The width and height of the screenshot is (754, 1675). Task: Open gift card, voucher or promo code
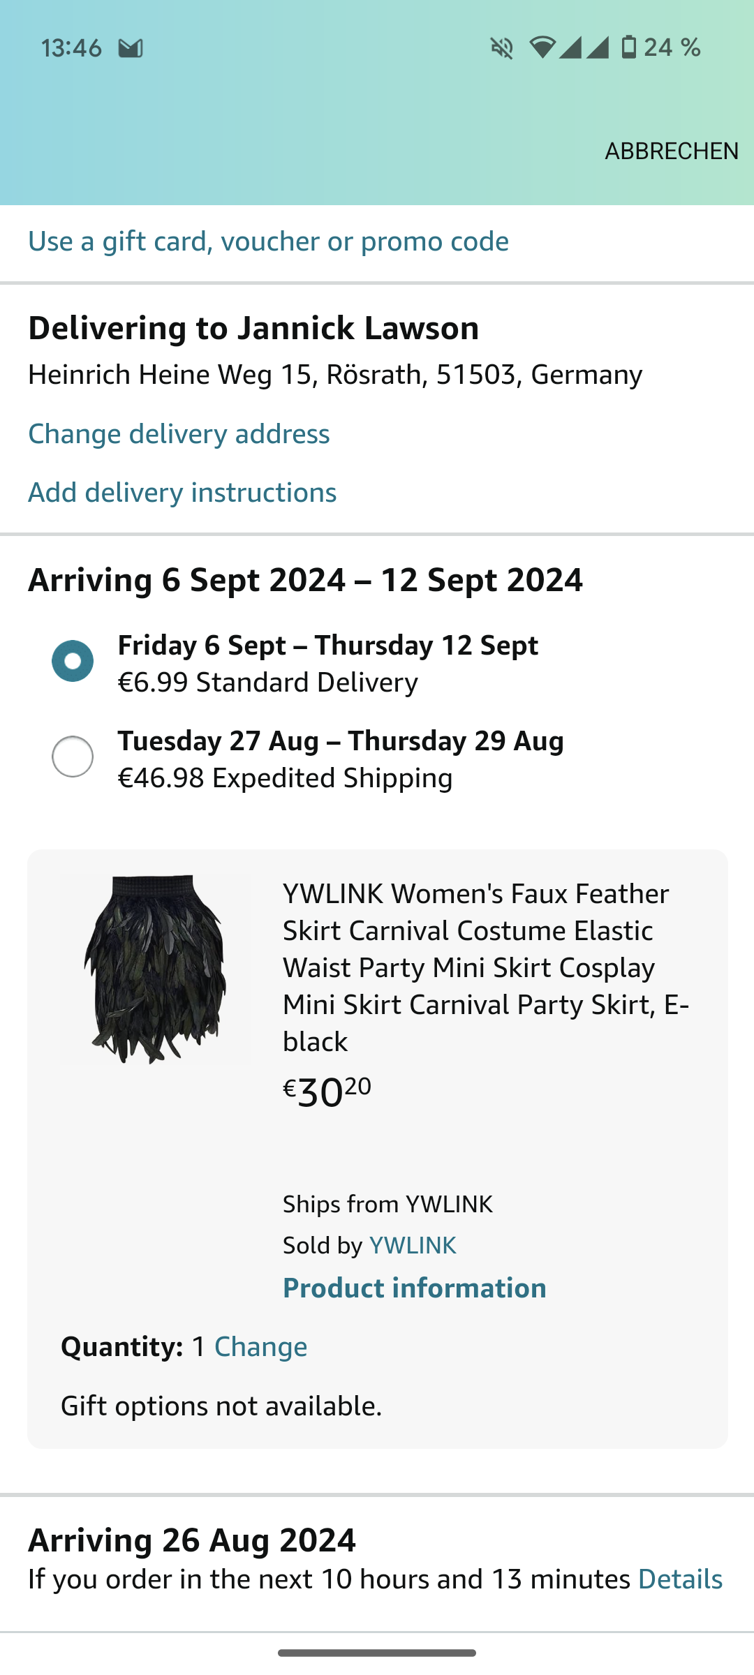click(x=268, y=241)
